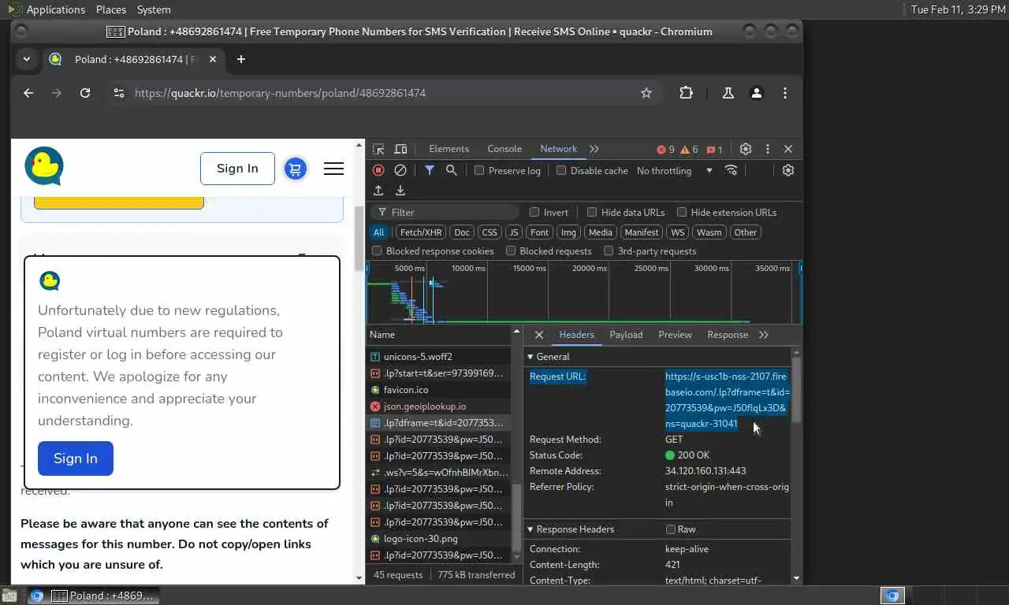Close the DevTools panel
This screenshot has width=1009, height=605.
788,149
